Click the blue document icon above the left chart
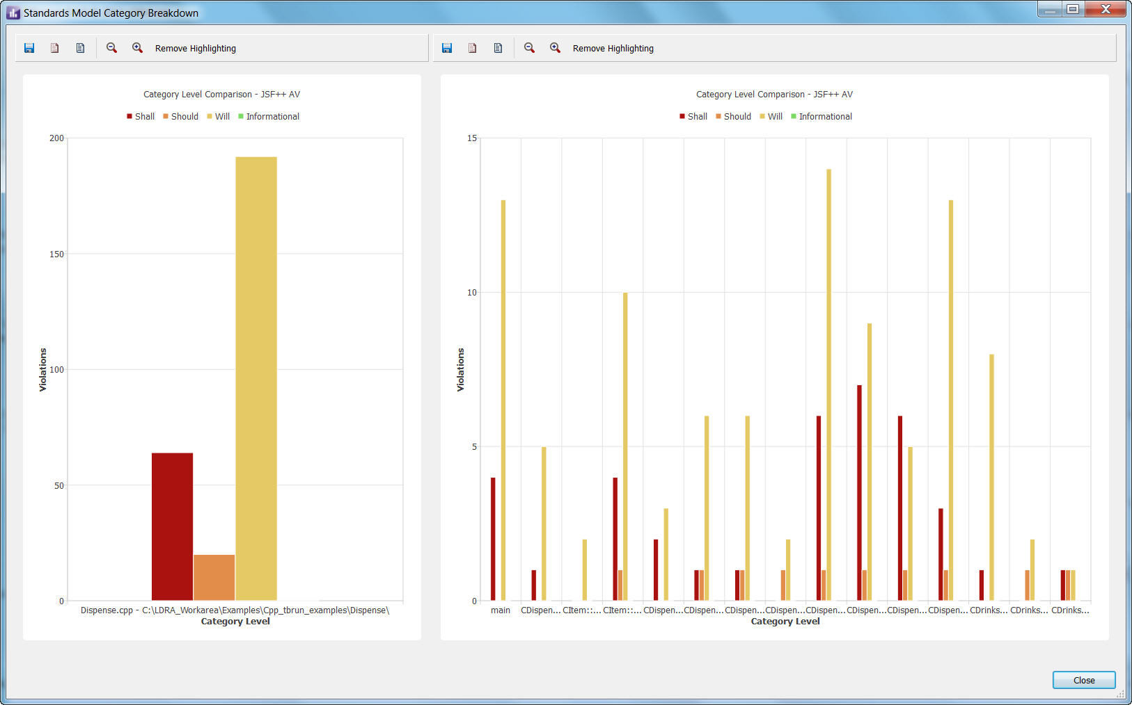The image size is (1132, 705). pos(80,48)
